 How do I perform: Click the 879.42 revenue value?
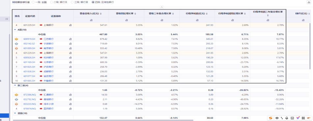[x=104, y=39]
